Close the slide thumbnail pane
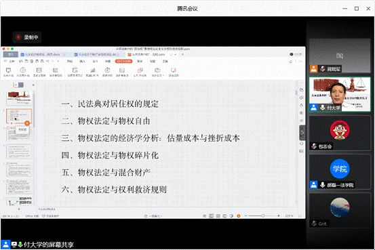 (x=33, y=85)
